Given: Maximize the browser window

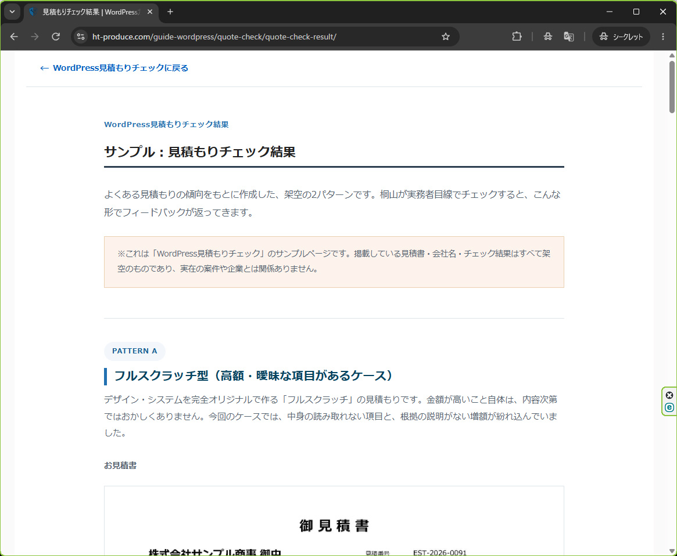Looking at the screenshot, I should tap(636, 12).
